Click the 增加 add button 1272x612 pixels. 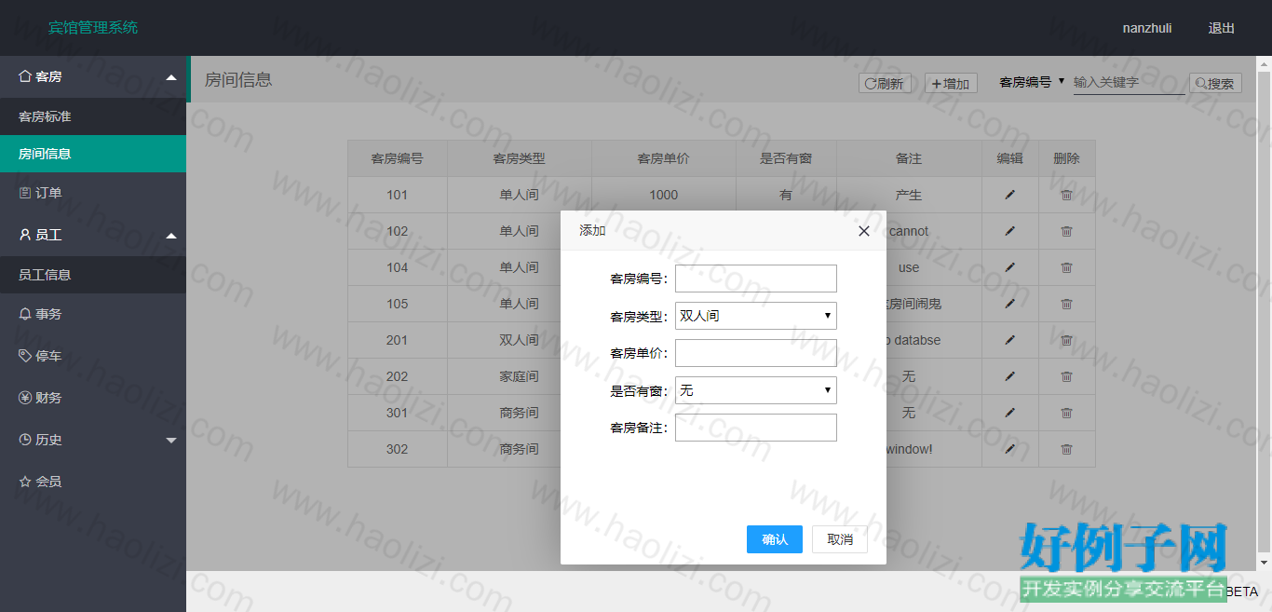click(951, 83)
